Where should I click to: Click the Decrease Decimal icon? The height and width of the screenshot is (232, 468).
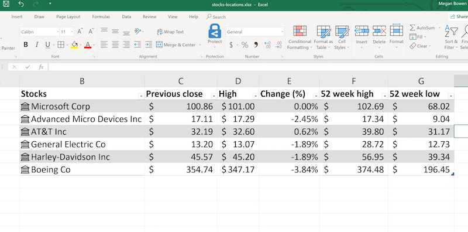[x=279, y=45]
